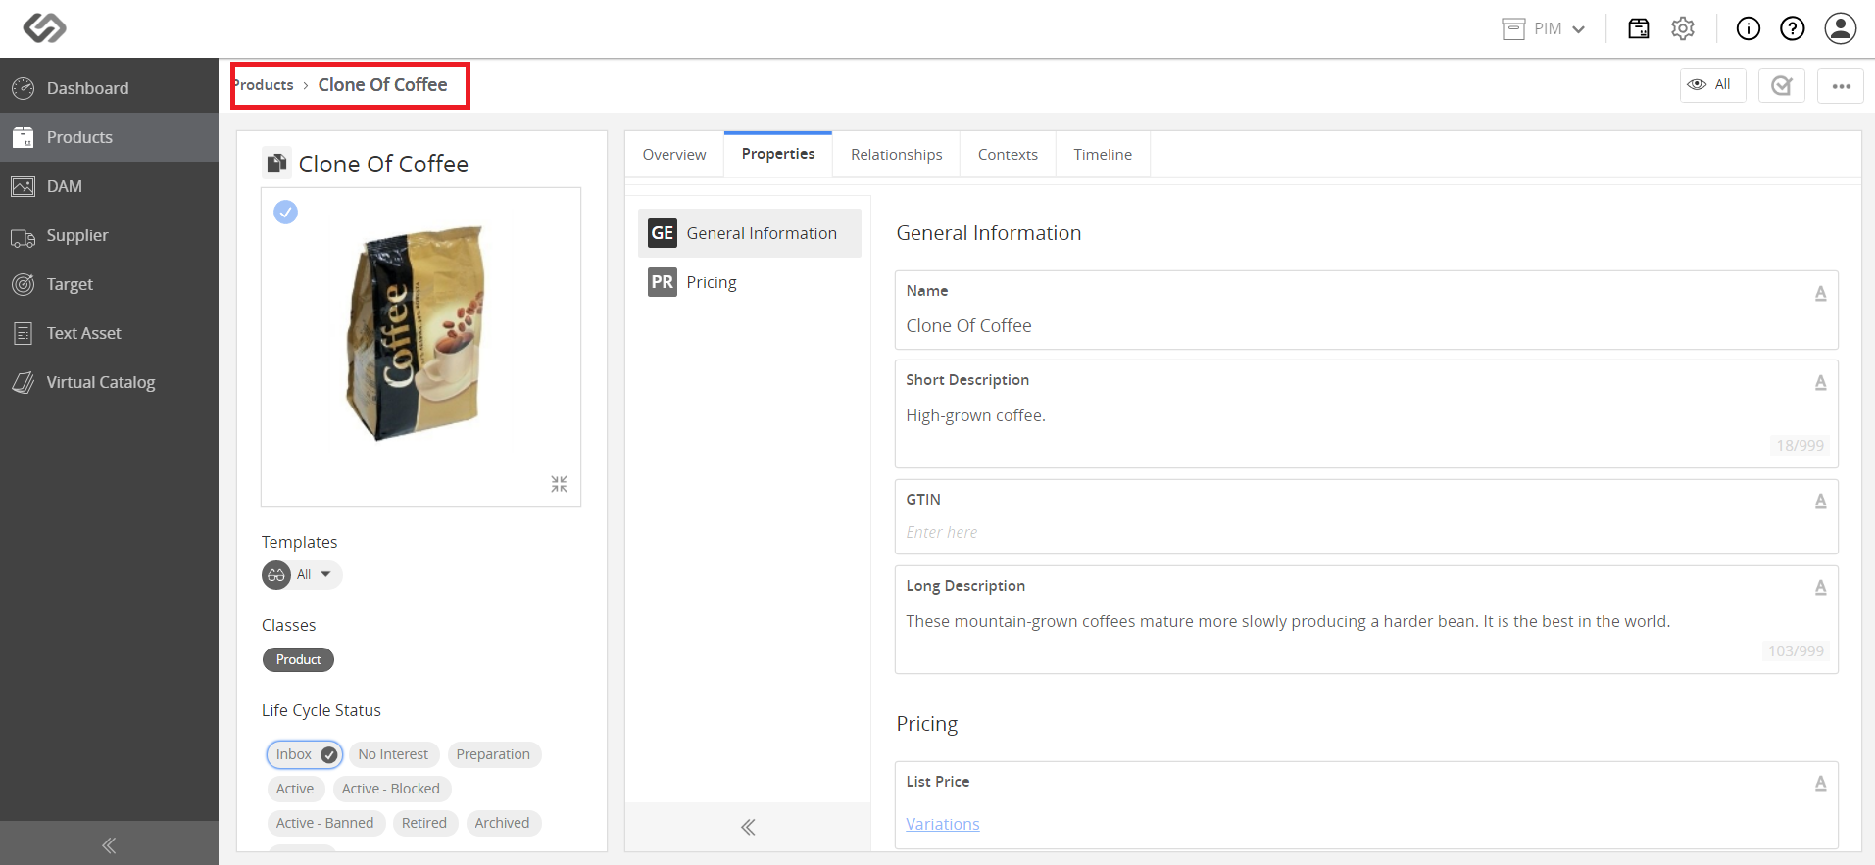Set status to Active - Banned
Viewport: 1875px width, 865px height.
click(x=325, y=823)
